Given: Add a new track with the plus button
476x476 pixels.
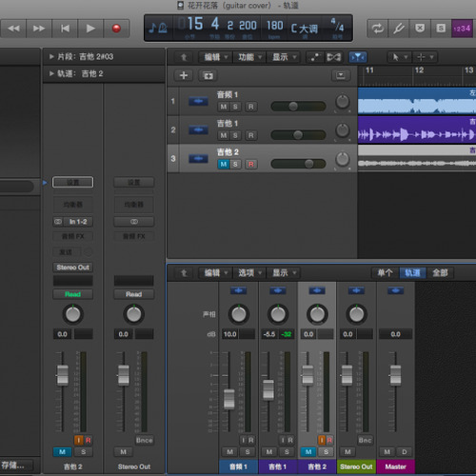Looking at the screenshot, I should coord(184,75).
